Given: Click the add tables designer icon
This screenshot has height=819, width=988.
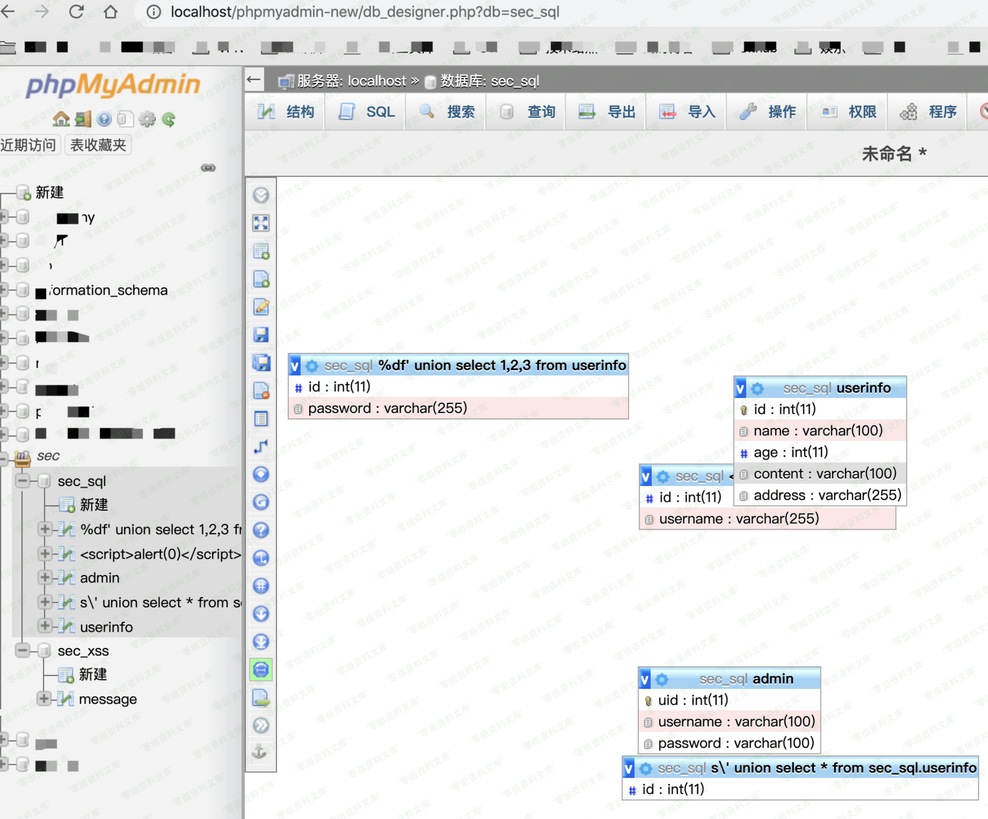Looking at the screenshot, I should pos(260,252).
